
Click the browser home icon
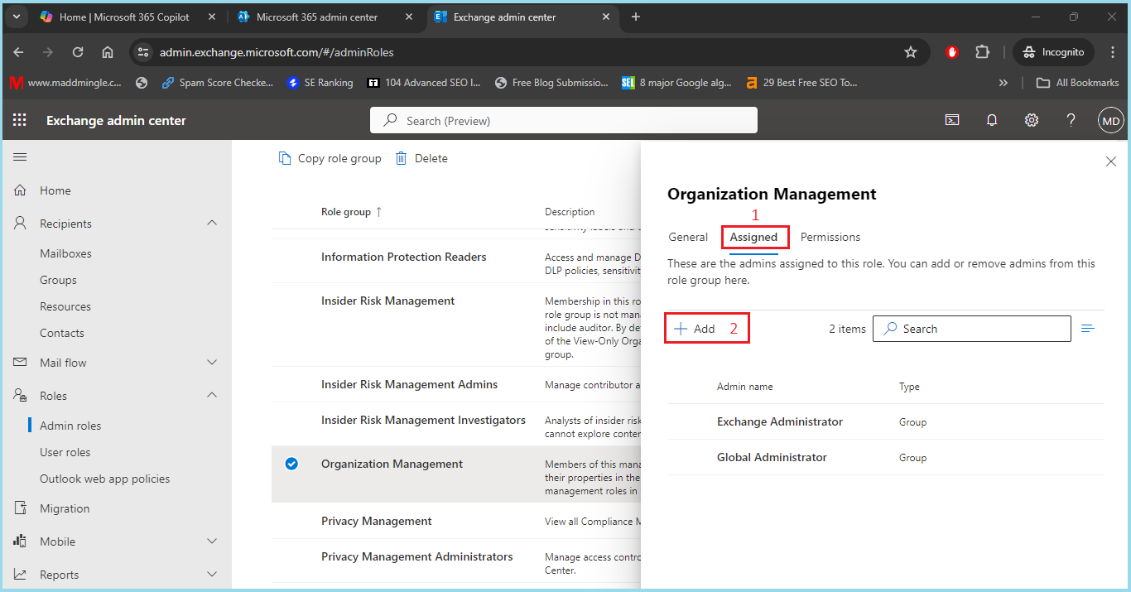pos(108,52)
